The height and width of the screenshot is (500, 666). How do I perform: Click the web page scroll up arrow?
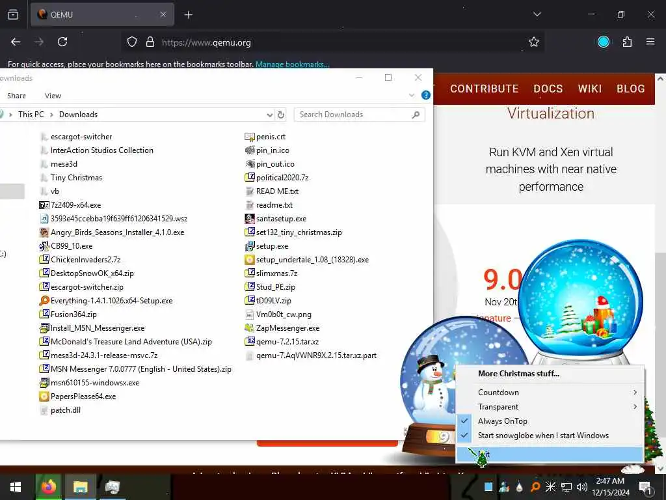tap(661, 78)
